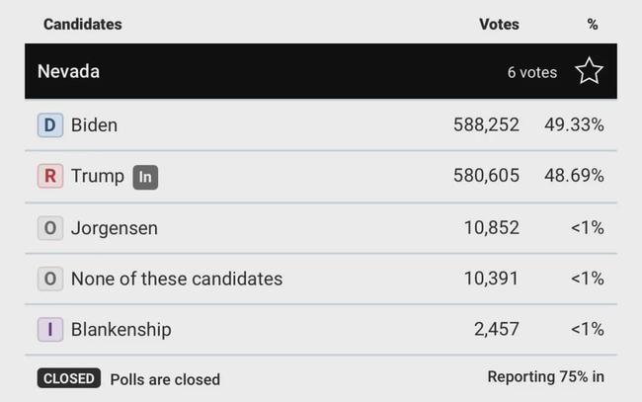Click the CLOSED polls status badge
Image resolution: width=642 pixels, height=402 pixels.
69,378
